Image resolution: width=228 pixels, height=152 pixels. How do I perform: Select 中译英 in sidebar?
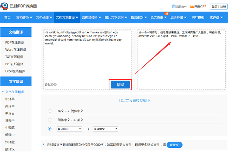(10, 99)
